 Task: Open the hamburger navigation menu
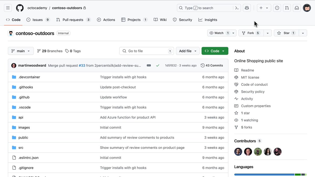point(8,8)
